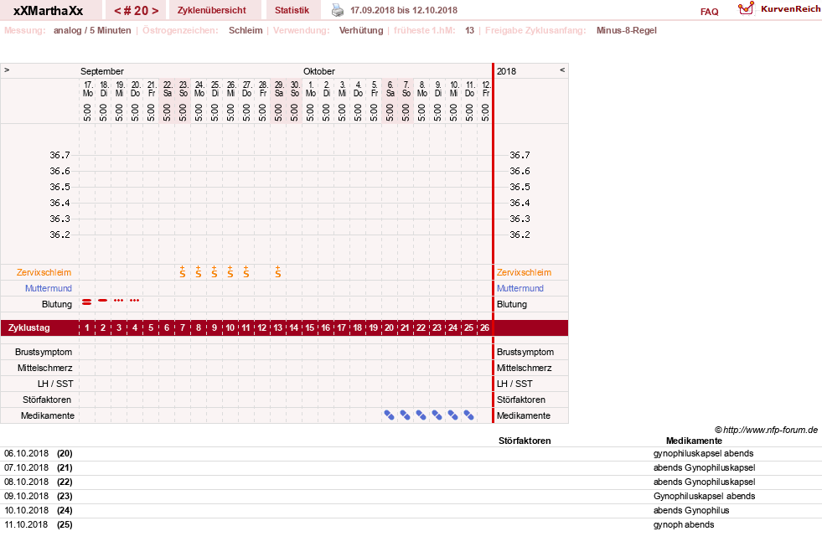Click the 'analog / 5 Minuten' value
The height and width of the screenshot is (557, 822).
[92, 30]
